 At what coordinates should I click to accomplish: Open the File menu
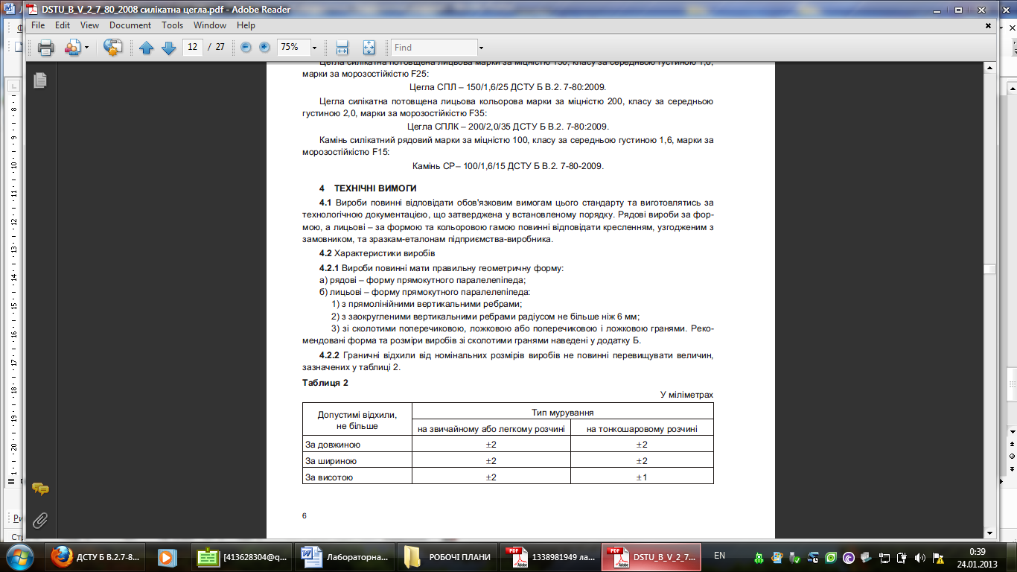[x=38, y=25]
